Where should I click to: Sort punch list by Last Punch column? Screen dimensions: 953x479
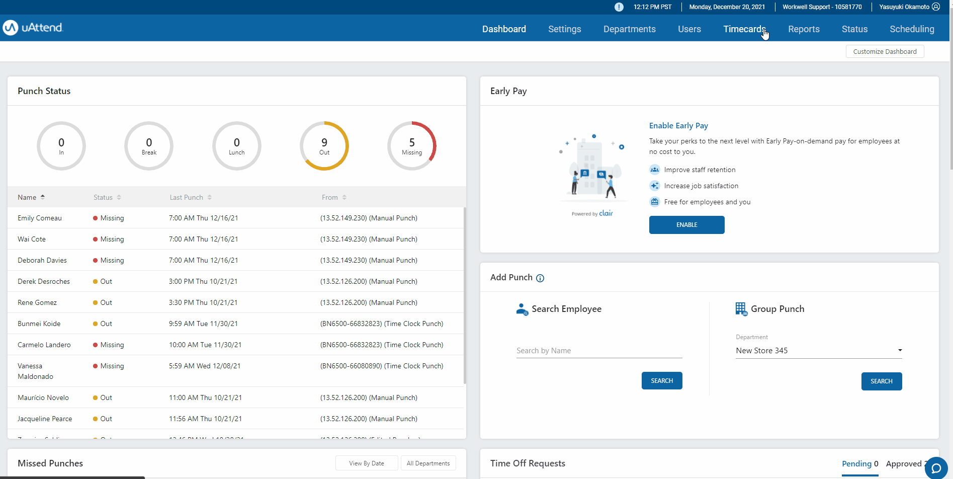210,197
